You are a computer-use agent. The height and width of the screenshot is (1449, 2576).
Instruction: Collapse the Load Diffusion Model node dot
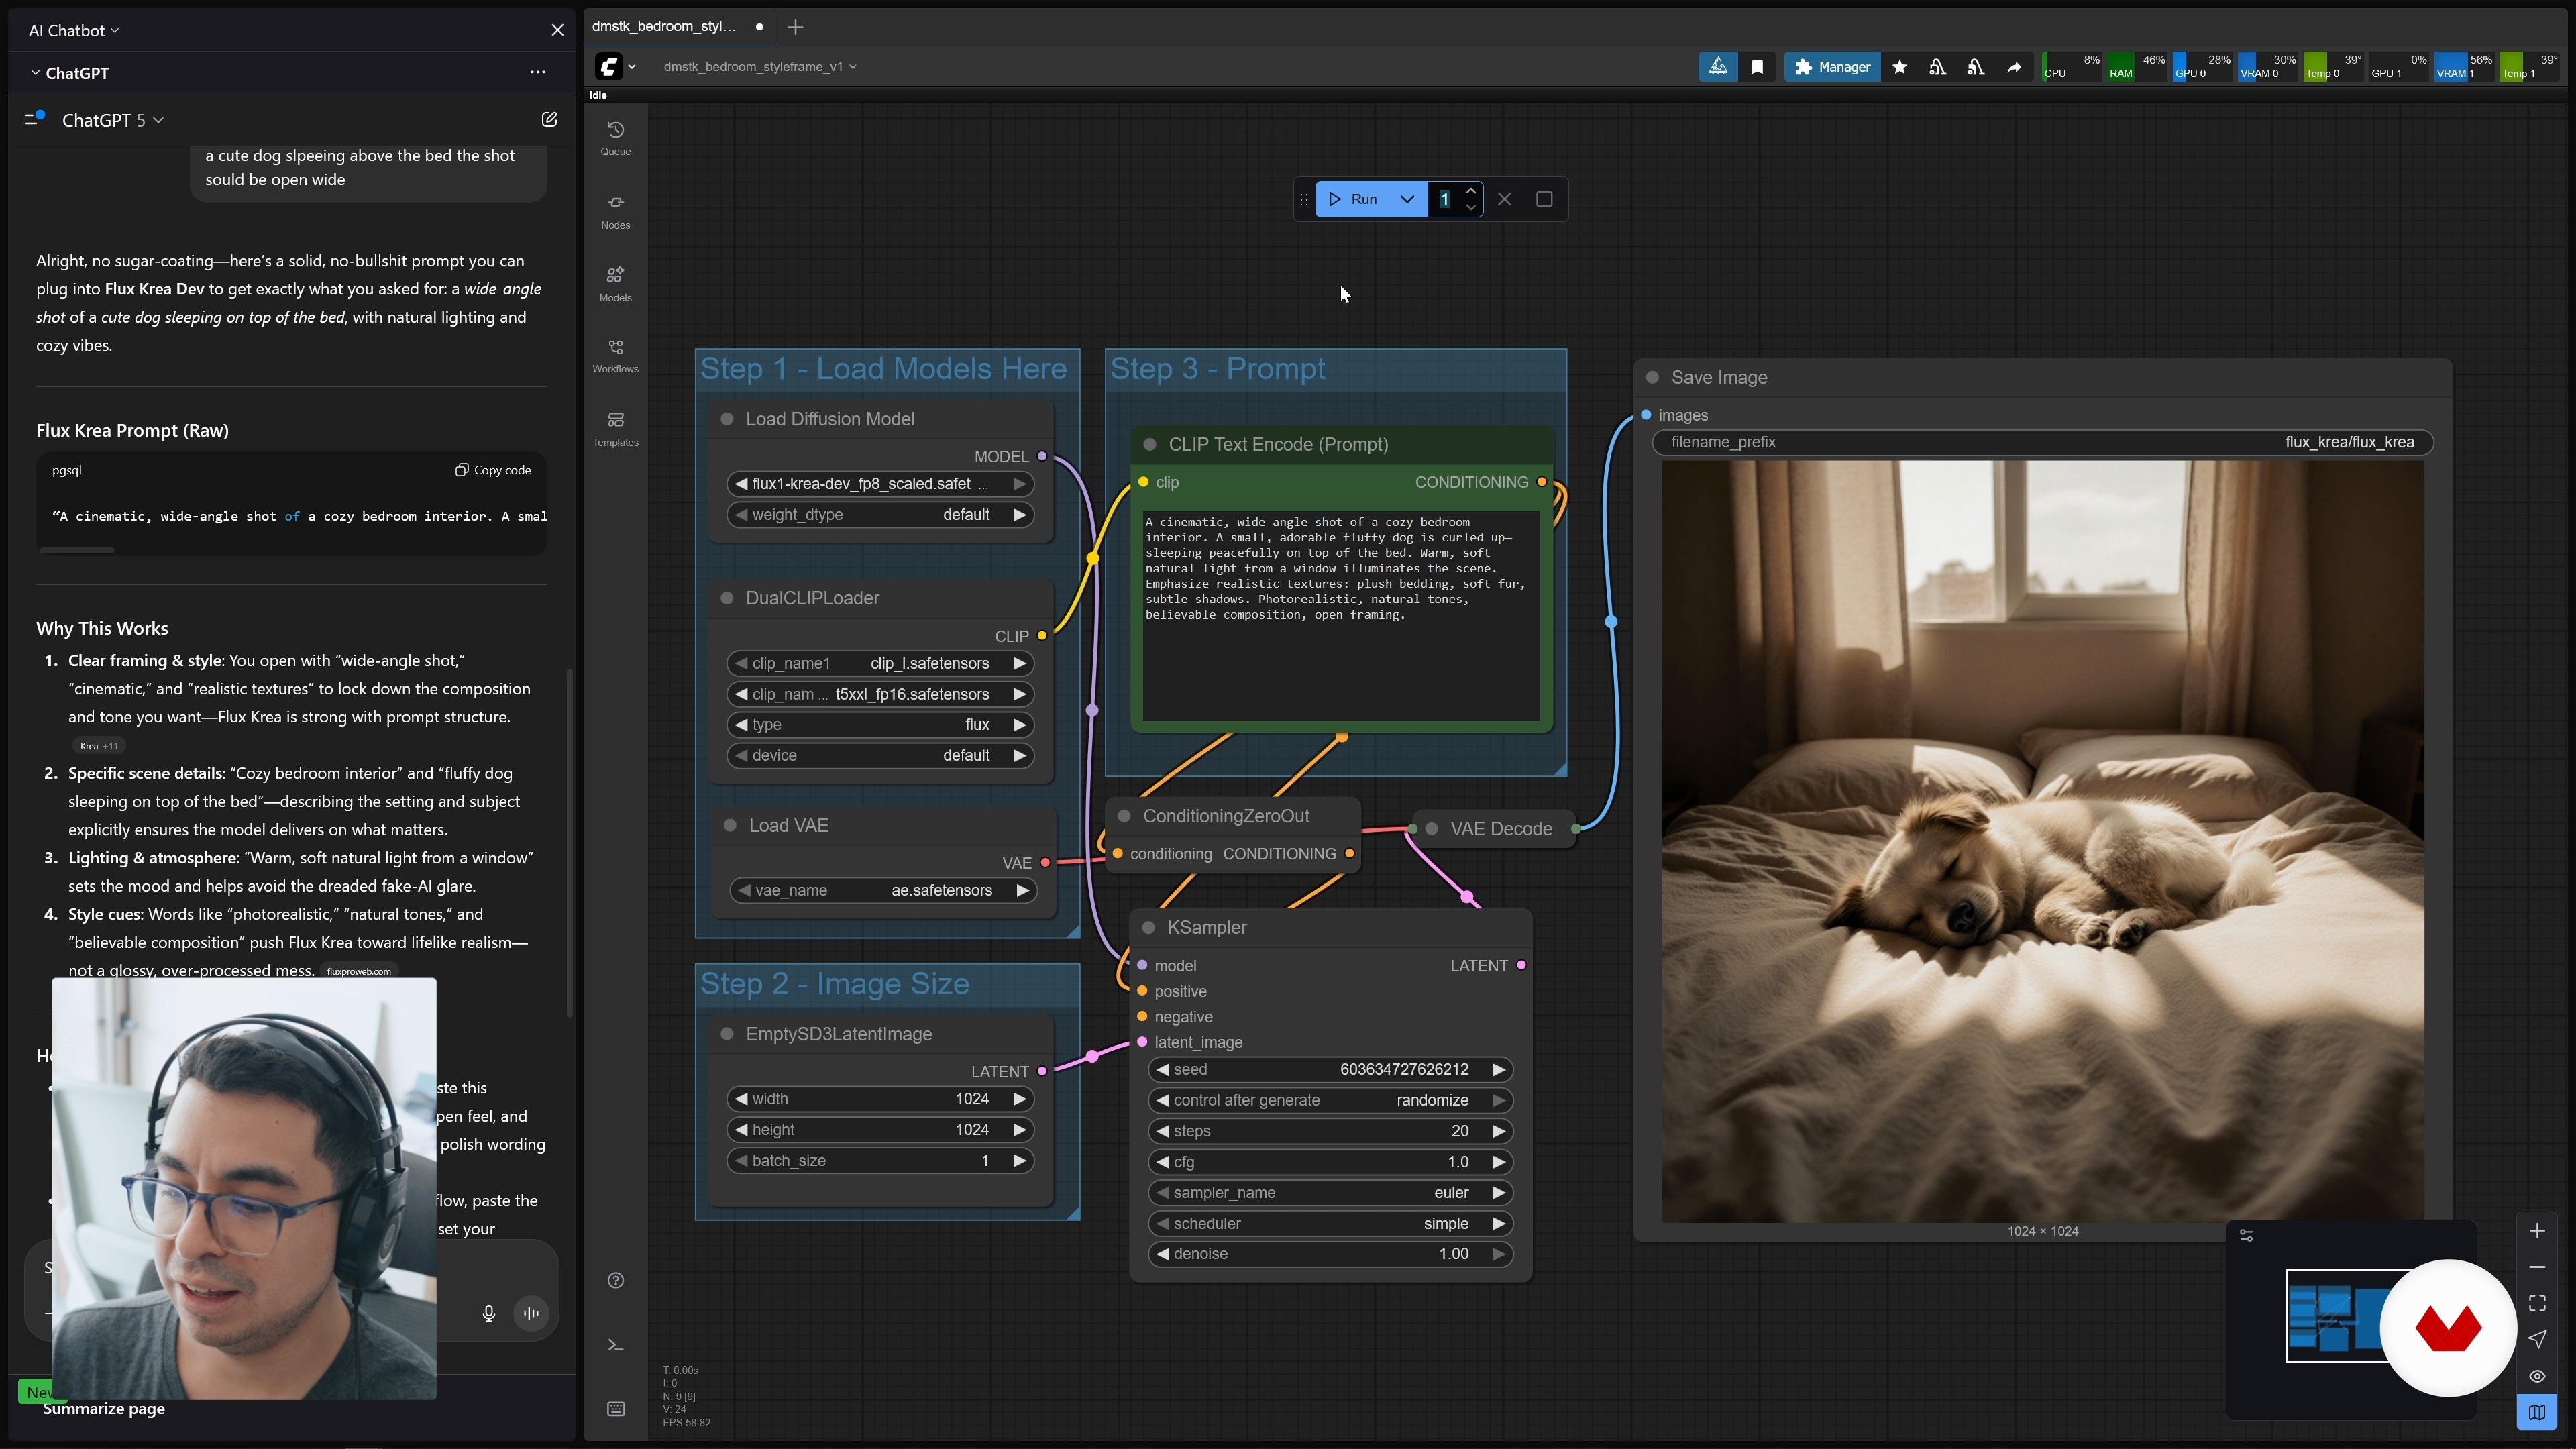coord(727,419)
